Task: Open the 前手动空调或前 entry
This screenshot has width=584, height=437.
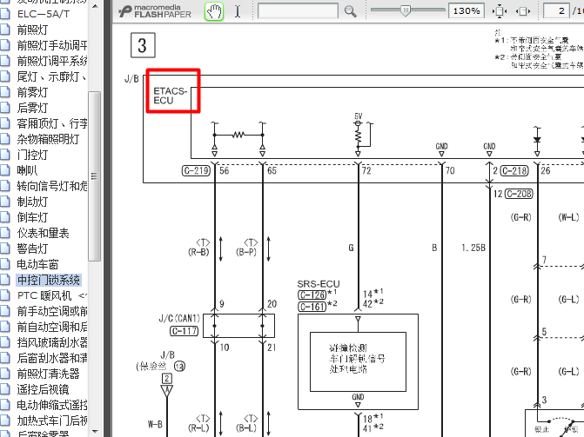Action: (x=52, y=311)
